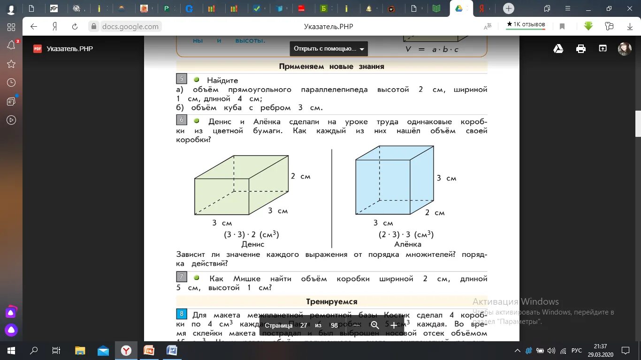Click the Yandex Browser taskbar icon
Screen dimensions: 641x360
[126, 350]
